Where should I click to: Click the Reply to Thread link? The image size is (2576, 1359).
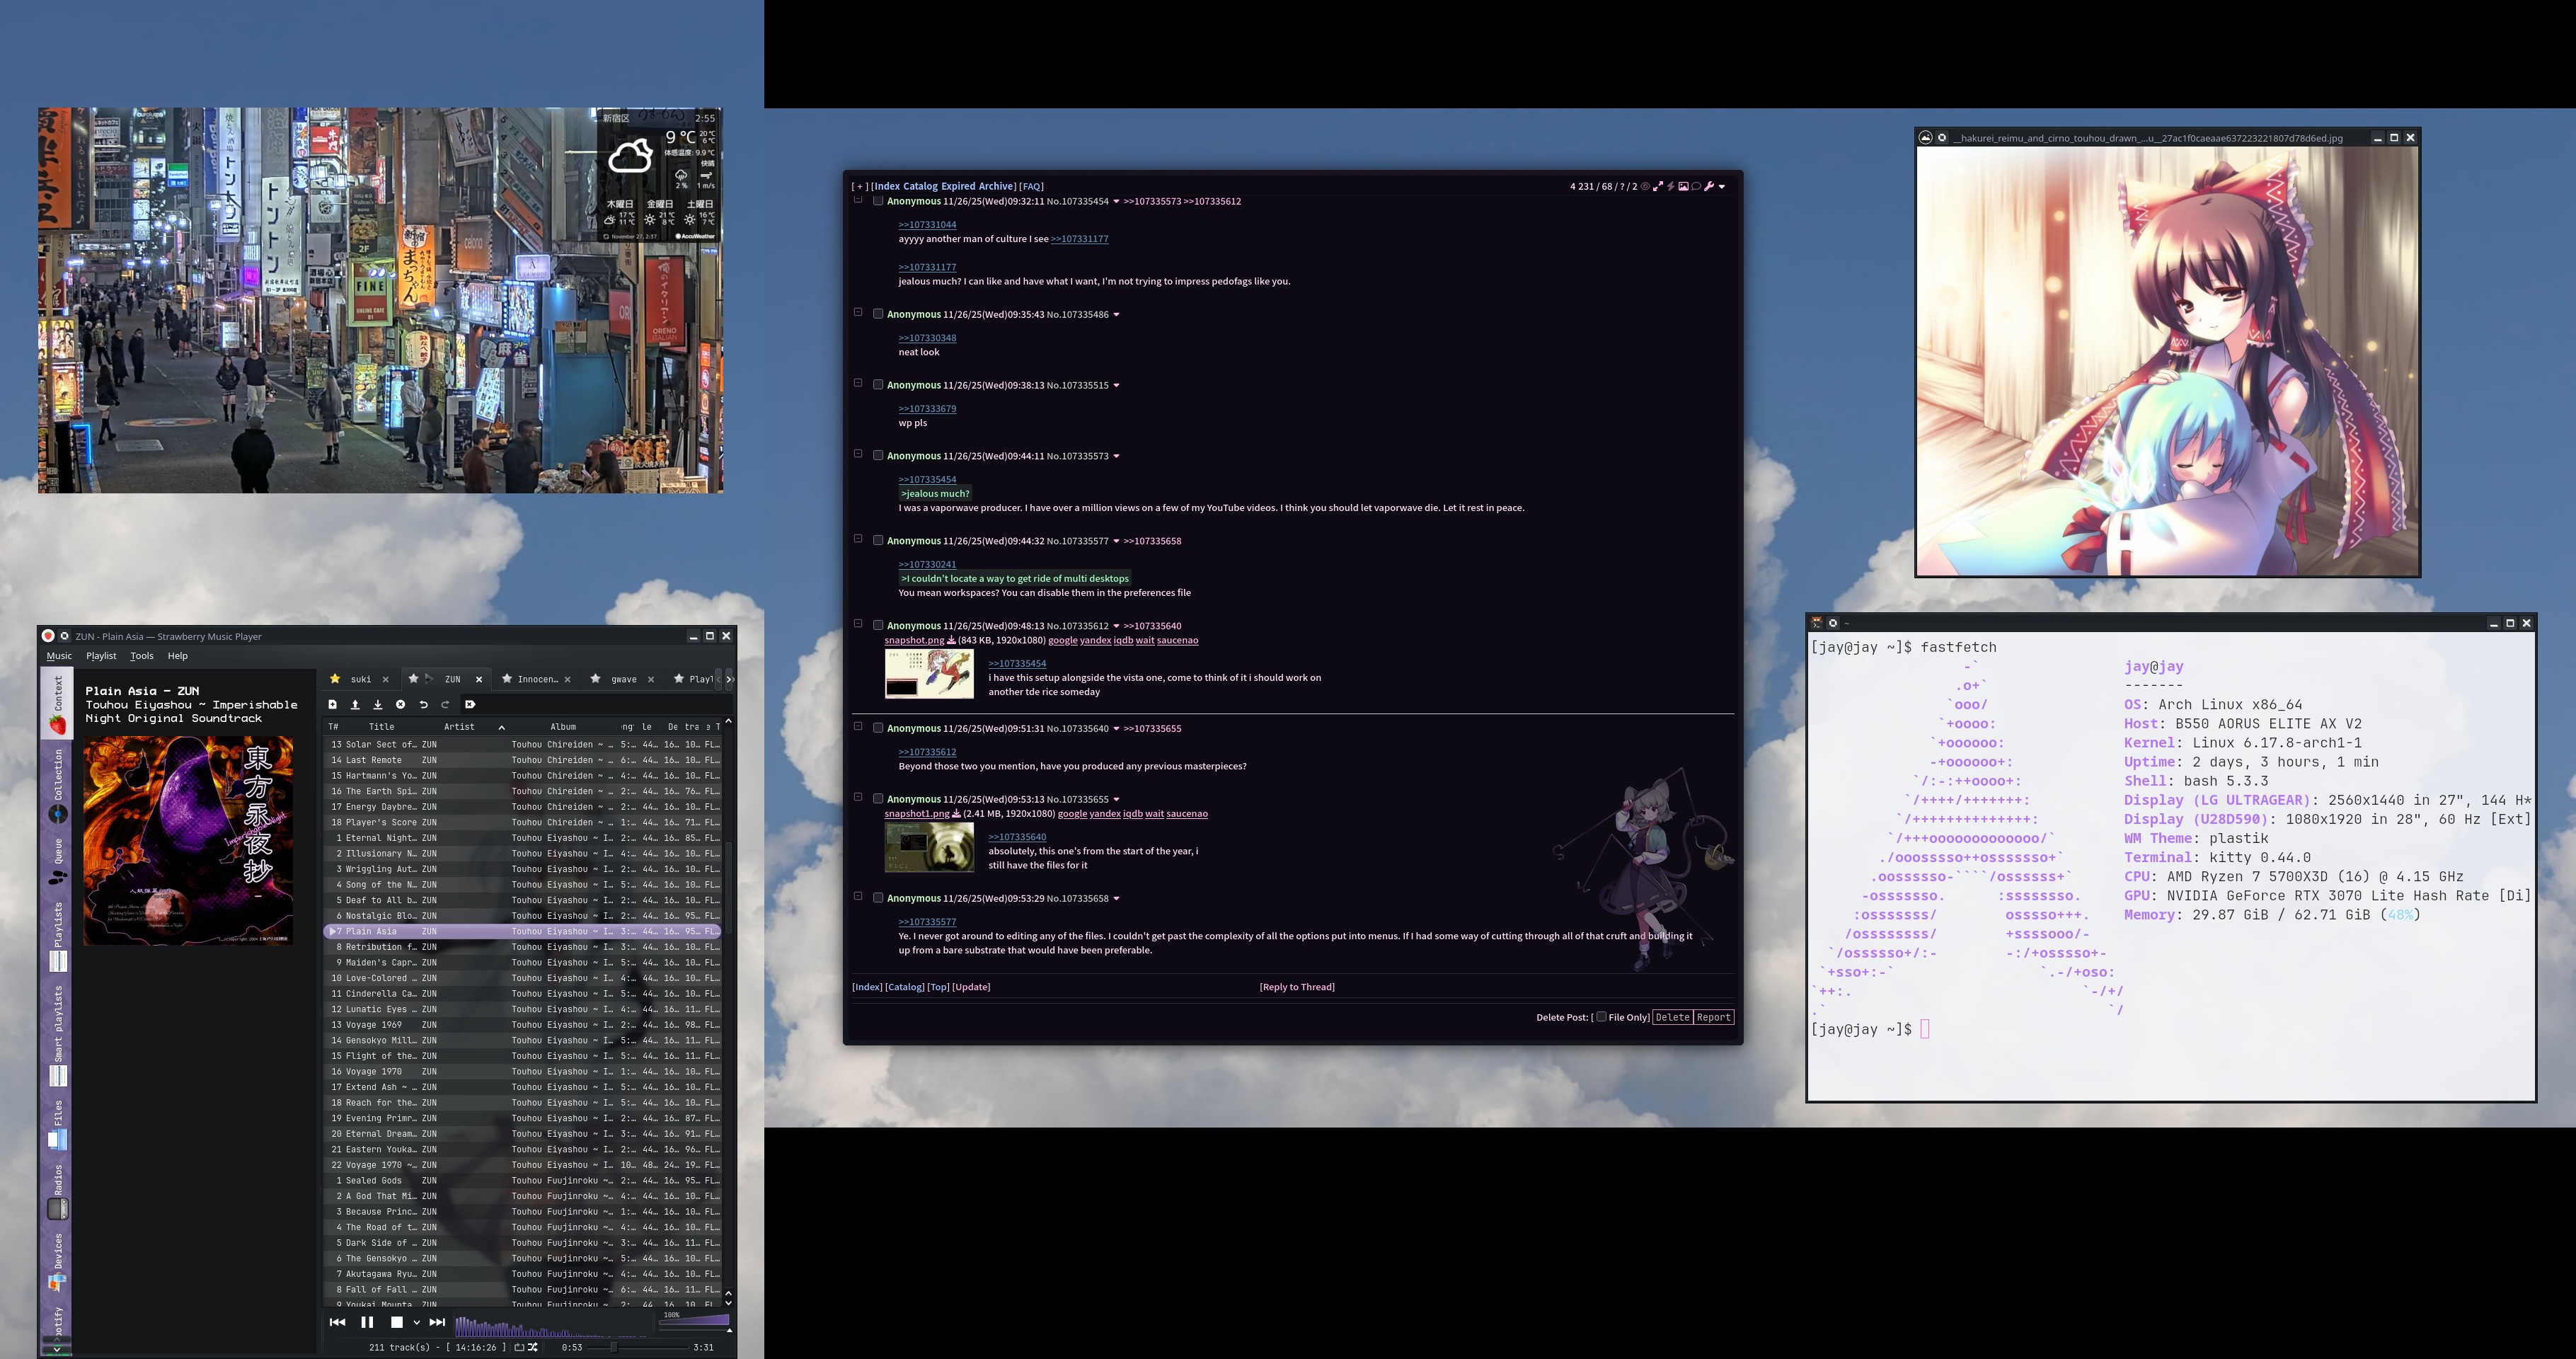click(x=1296, y=987)
